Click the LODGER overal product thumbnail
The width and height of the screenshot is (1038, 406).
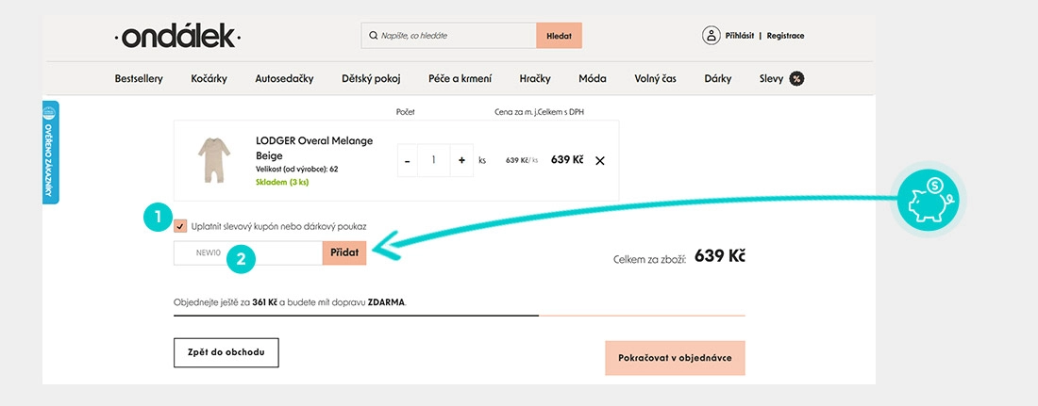tap(214, 159)
